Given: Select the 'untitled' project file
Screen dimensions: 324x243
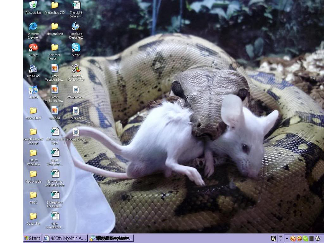Looking at the screenshot, I should pyautogui.click(x=54, y=113).
